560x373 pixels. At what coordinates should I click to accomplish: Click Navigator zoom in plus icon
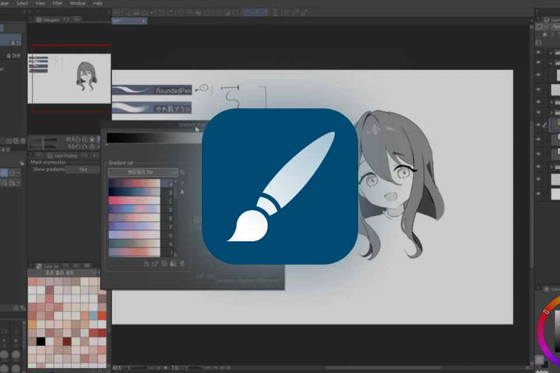pos(85,139)
